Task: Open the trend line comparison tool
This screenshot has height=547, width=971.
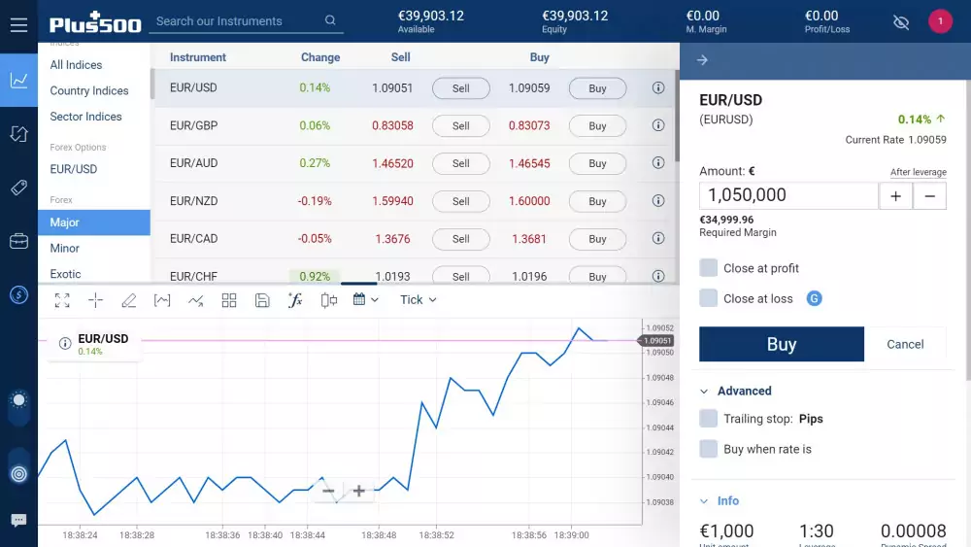Action: (196, 300)
